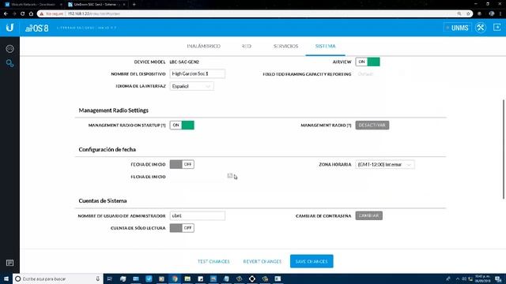The height and width of the screenshot is (284, 506).
Task: Click the browser forward arrow
Action: pos(14,14)
